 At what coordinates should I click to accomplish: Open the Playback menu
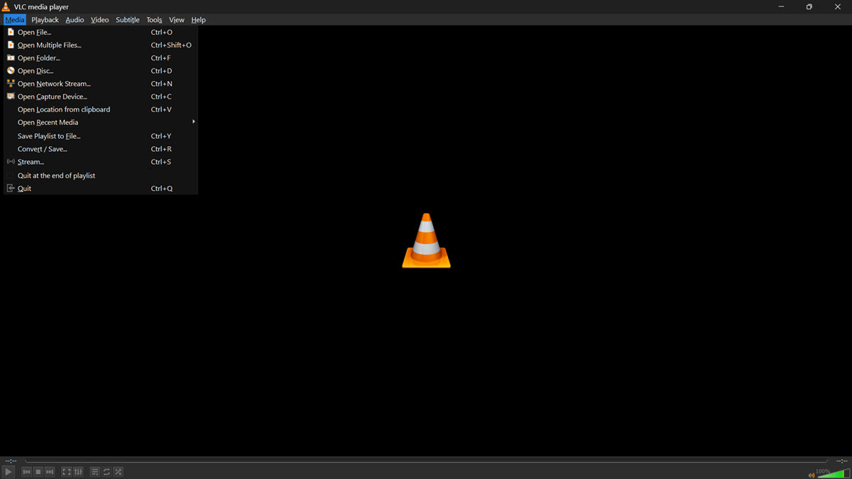coord(45,20)
